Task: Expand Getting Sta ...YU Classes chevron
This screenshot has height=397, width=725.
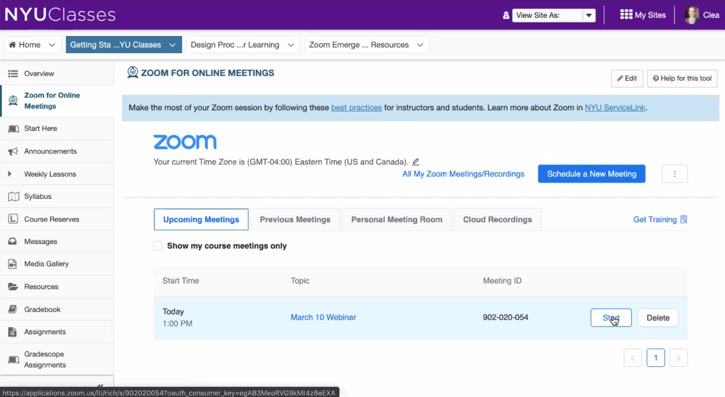Action: pos(172,45)
